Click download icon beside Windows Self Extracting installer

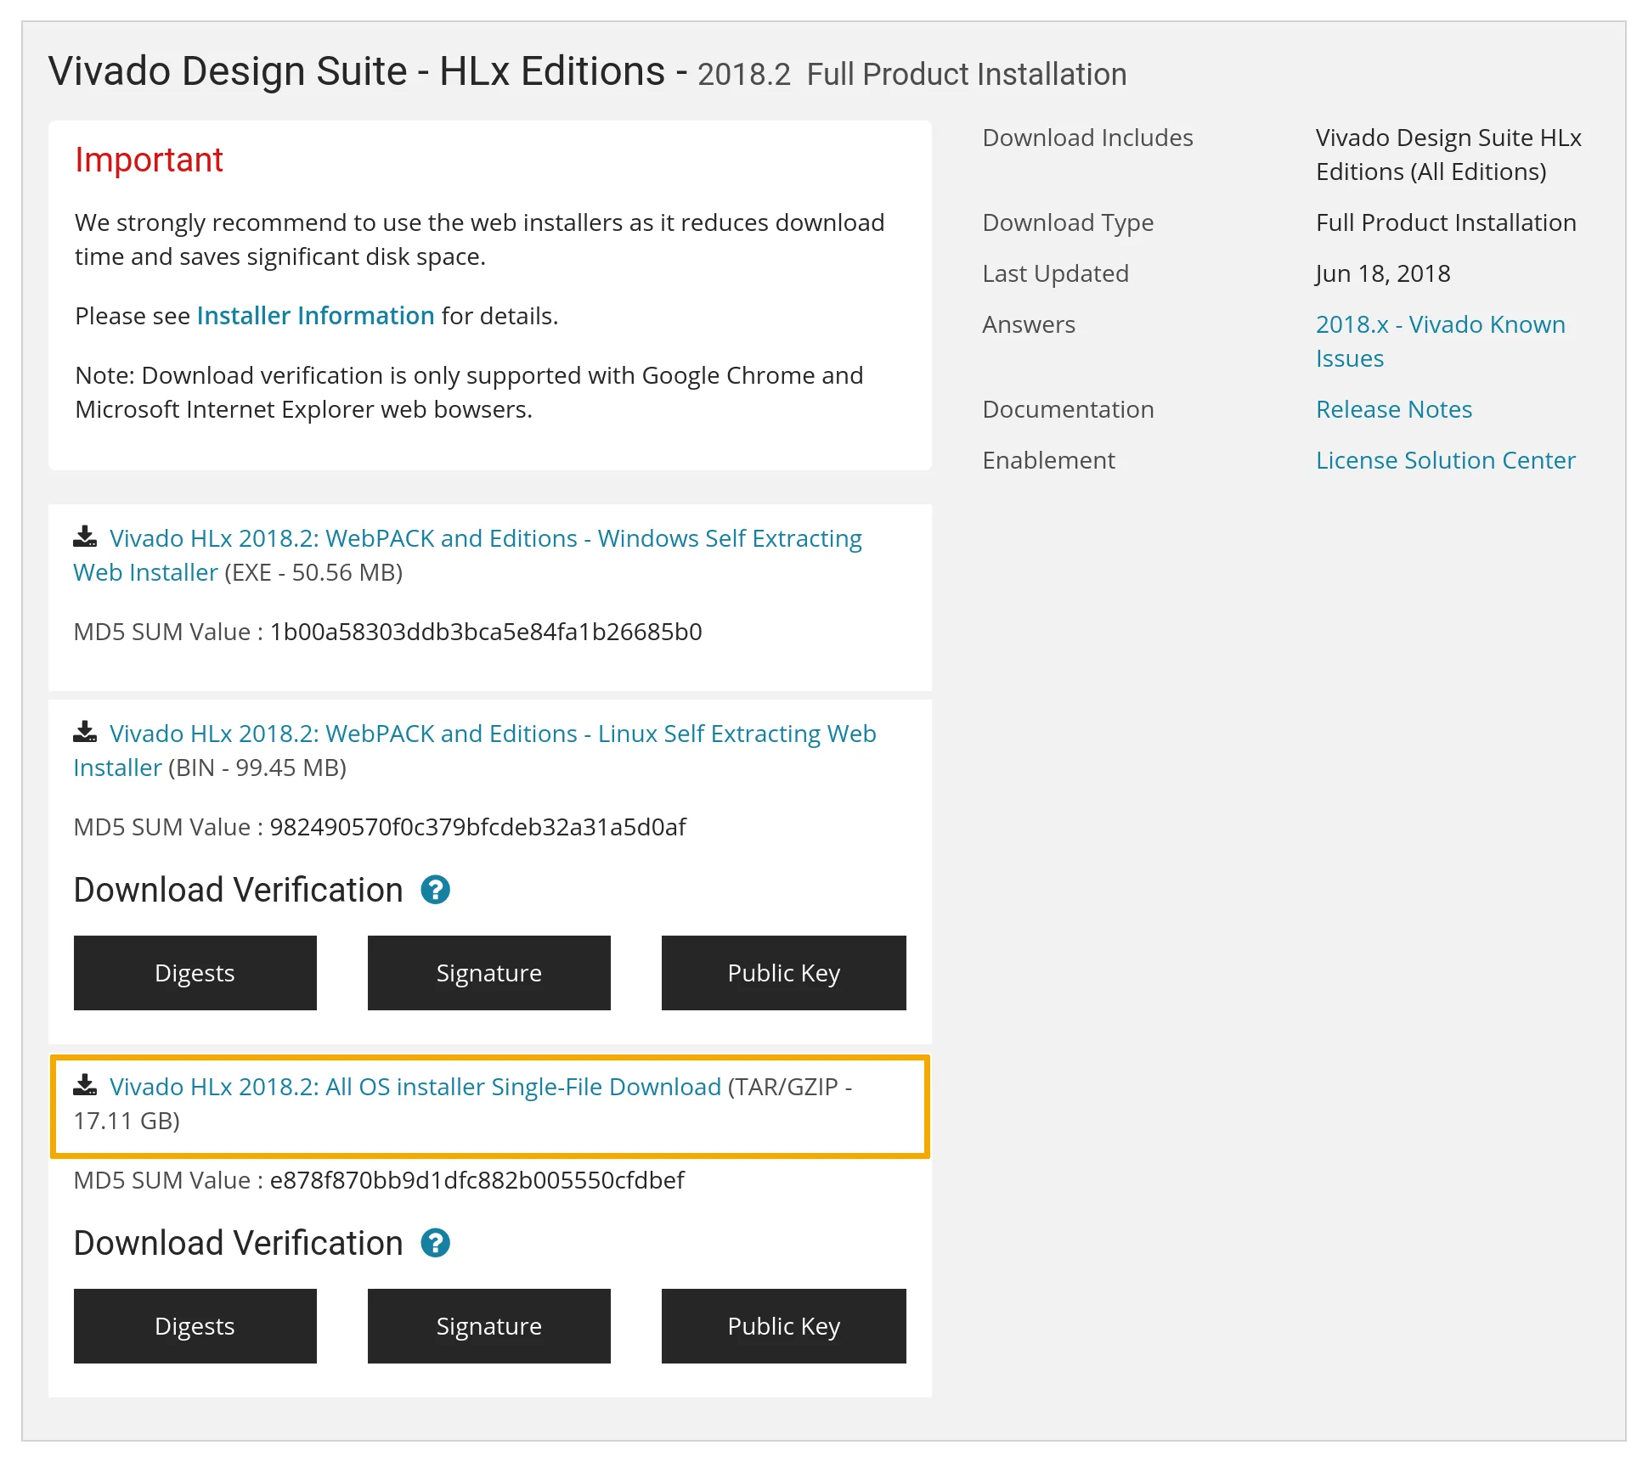tap(85, 537)
